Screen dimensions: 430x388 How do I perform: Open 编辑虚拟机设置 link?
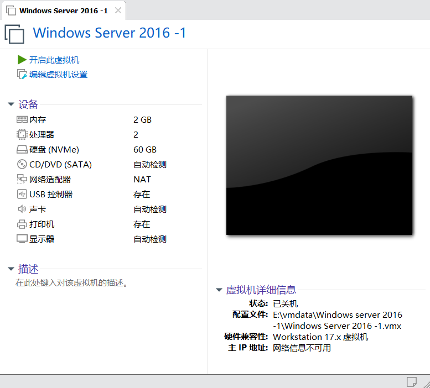59,74
